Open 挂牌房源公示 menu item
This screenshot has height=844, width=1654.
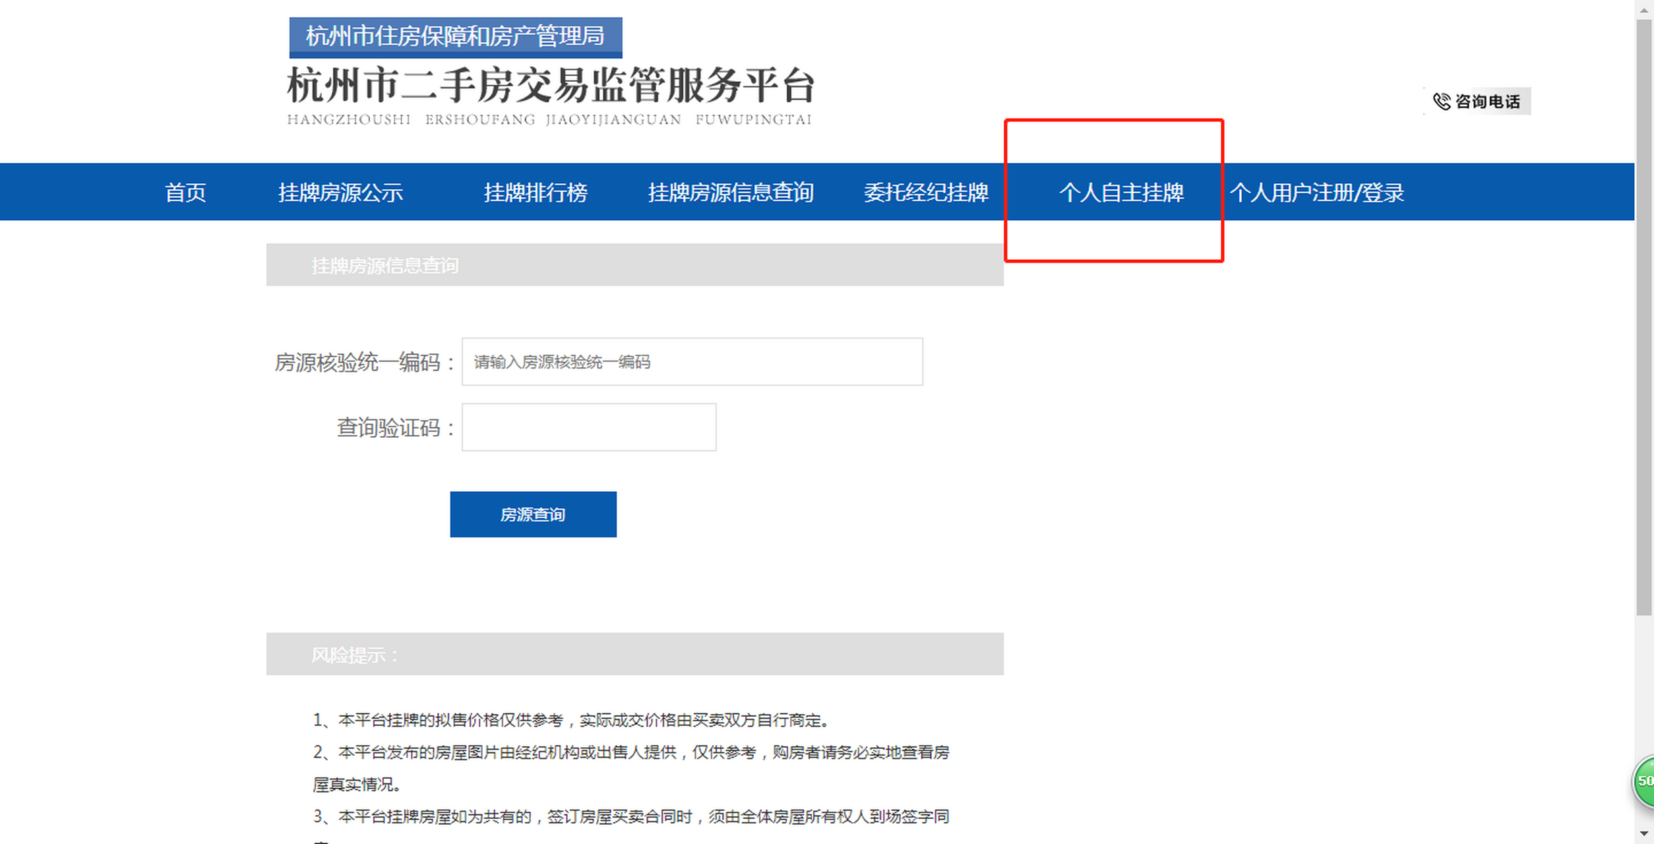(340, 193)
